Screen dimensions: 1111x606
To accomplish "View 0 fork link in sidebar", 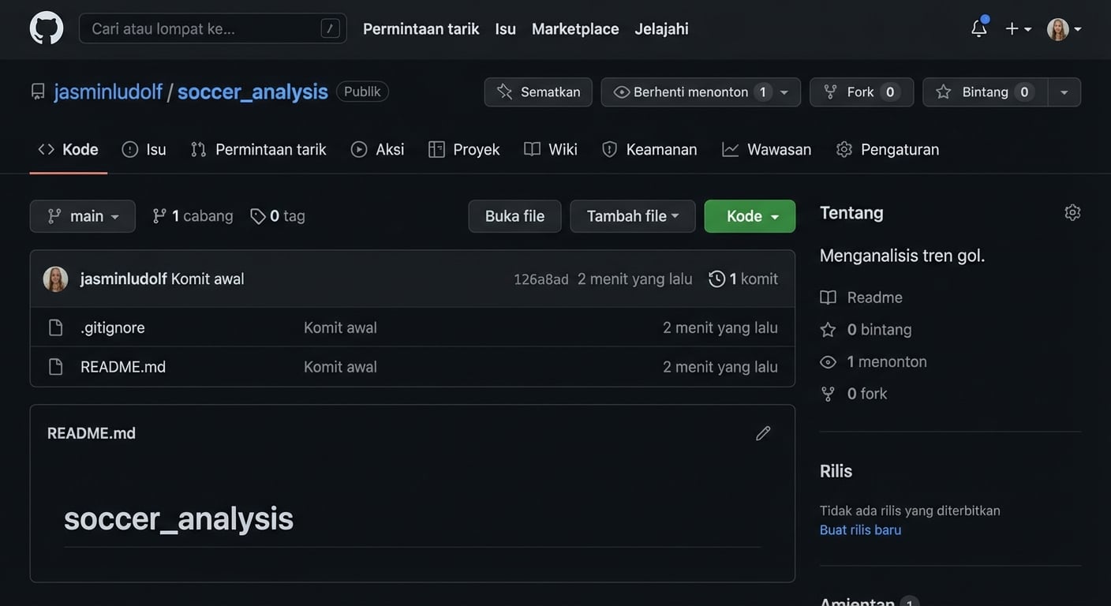I will (854, 394).
